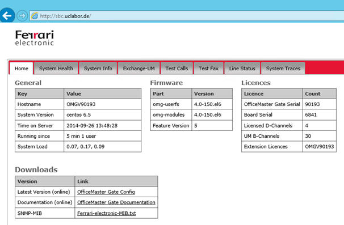Click the Time on Server key cell

[40, 126]
